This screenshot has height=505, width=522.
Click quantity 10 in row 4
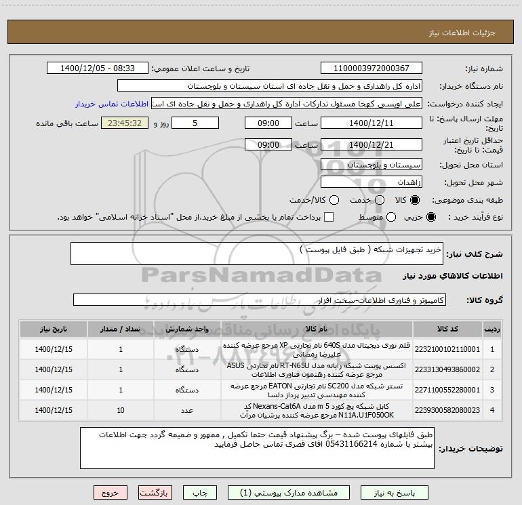121,410
